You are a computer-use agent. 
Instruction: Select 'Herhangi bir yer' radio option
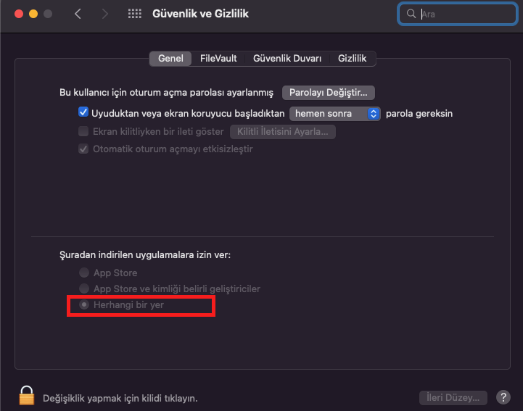pos(84,304)
